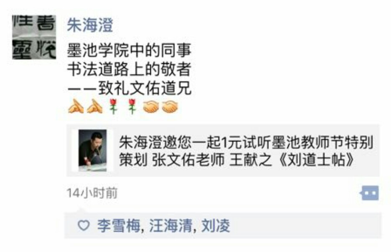
Task: Open the shared 墨池教师节 course link card
Action: (x=223, y=151)
